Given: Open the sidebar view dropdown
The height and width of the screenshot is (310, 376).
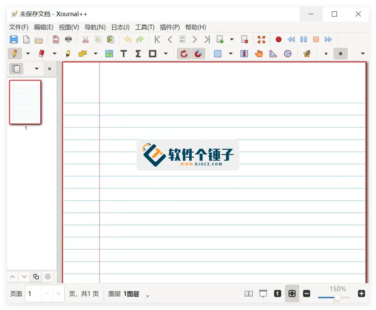Looking at the screenshot, I should [36, 68].
